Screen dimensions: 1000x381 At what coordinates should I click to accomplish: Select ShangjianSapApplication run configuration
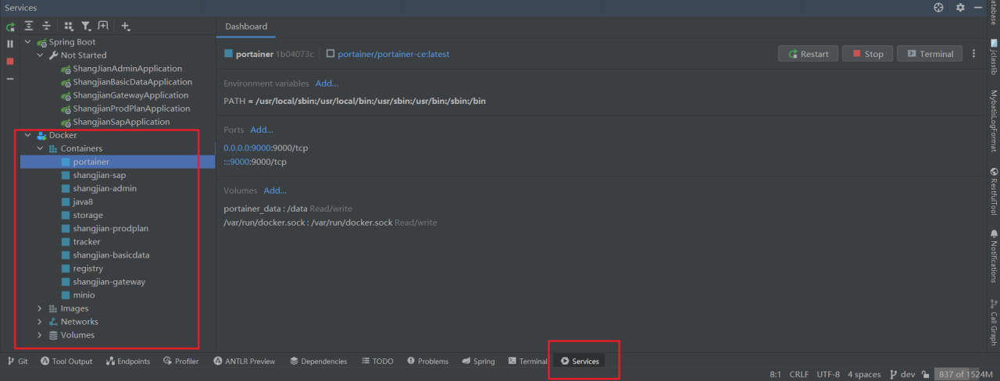click(x=121, y=122)
